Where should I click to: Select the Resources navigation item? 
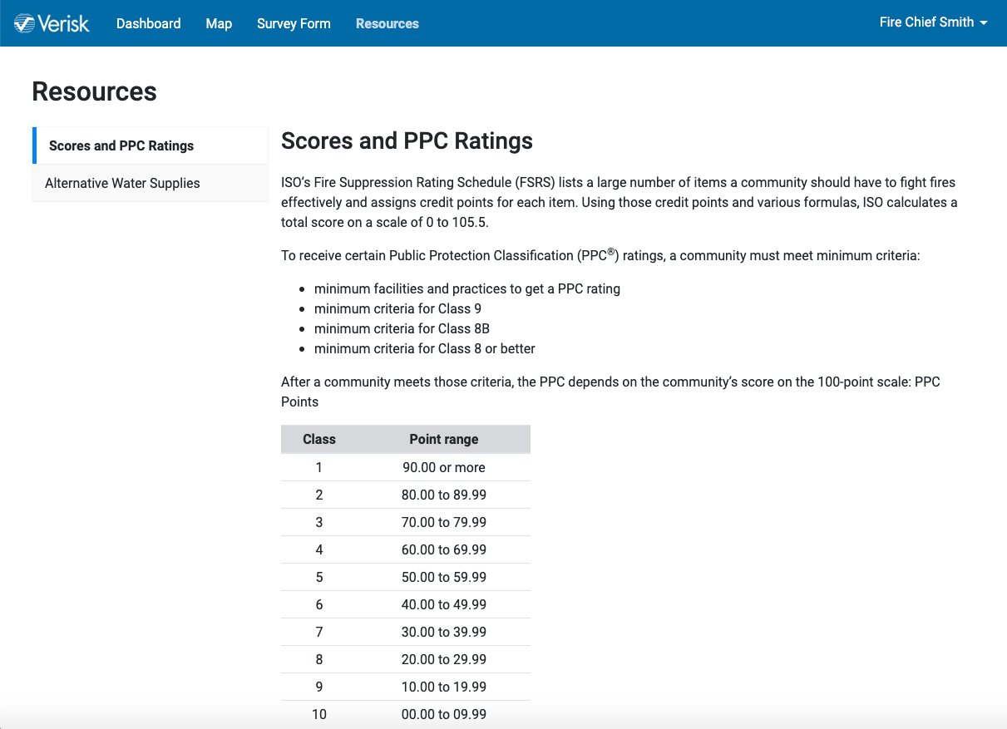[387, 23]
